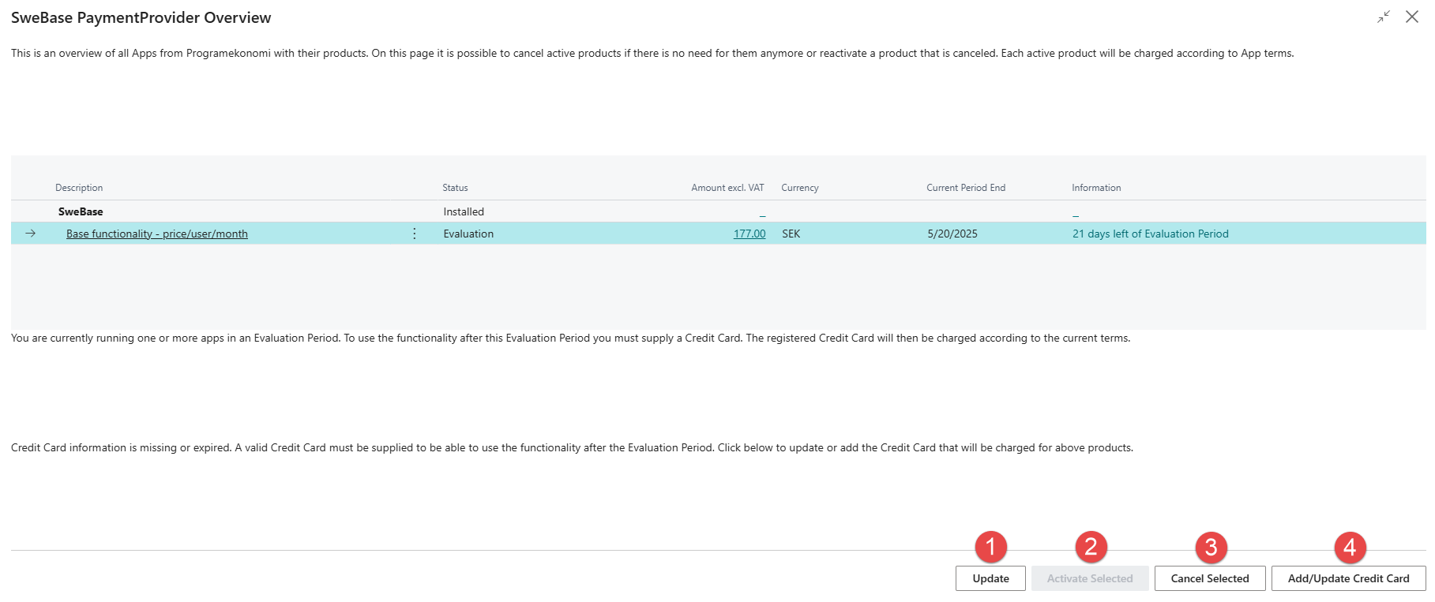Open the Base functionality - price/user/month link
Screen dimensions: 1435x602
coord(157,234)
